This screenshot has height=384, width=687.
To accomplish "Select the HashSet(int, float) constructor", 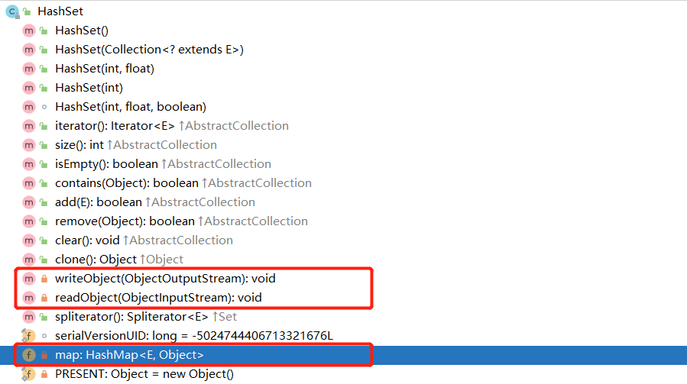I will pyautogui.click(x=105, y=69).
